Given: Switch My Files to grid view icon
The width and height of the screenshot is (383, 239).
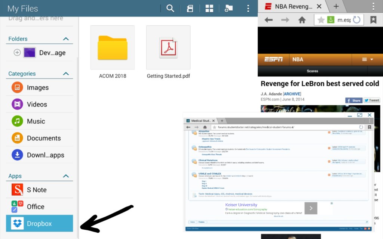Looking at the screenshot, I should pyautogui.click(x=209, y=9).
